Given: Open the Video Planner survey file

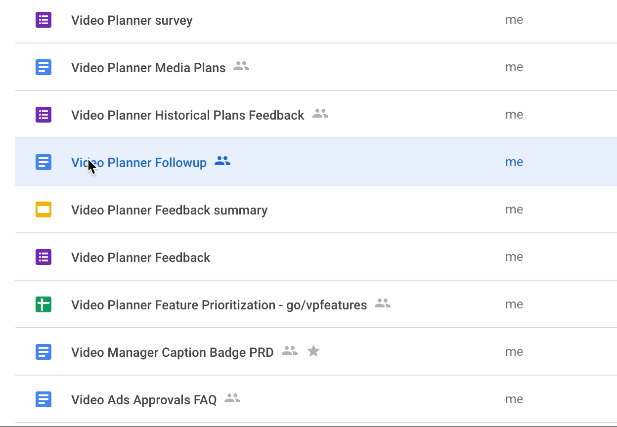Looking at the screenshot, I should pyautogui.click(x=132, y=20).
